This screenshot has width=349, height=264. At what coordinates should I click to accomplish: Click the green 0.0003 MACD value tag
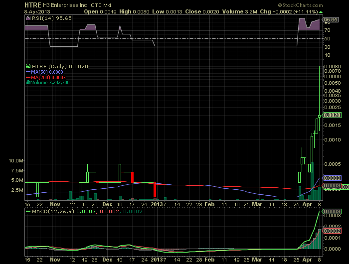pyautogui.click(x=332, y=211)
